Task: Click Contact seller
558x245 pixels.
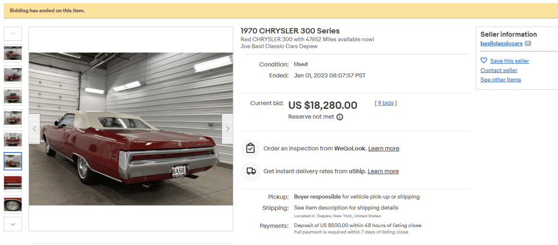Action: [x=499, y=70]
